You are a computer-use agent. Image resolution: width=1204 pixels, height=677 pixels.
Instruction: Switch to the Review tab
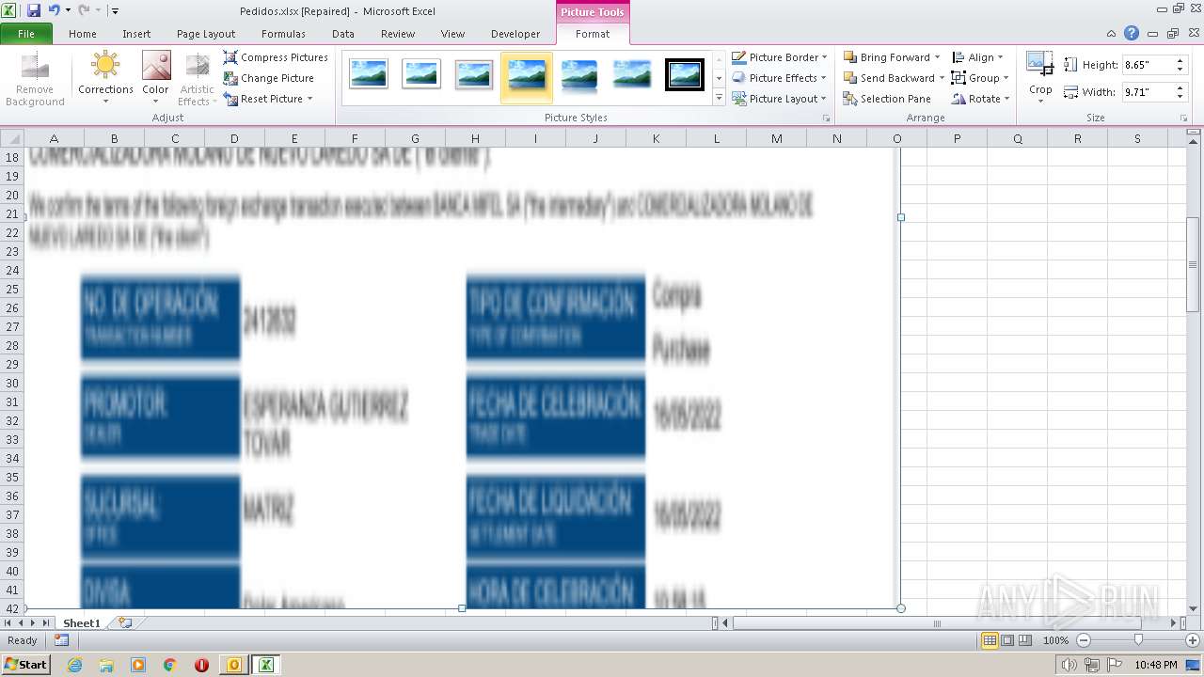tap(398, 34)
